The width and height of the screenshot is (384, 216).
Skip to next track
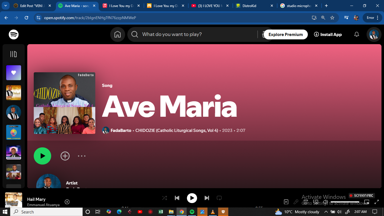coord(207,198)
